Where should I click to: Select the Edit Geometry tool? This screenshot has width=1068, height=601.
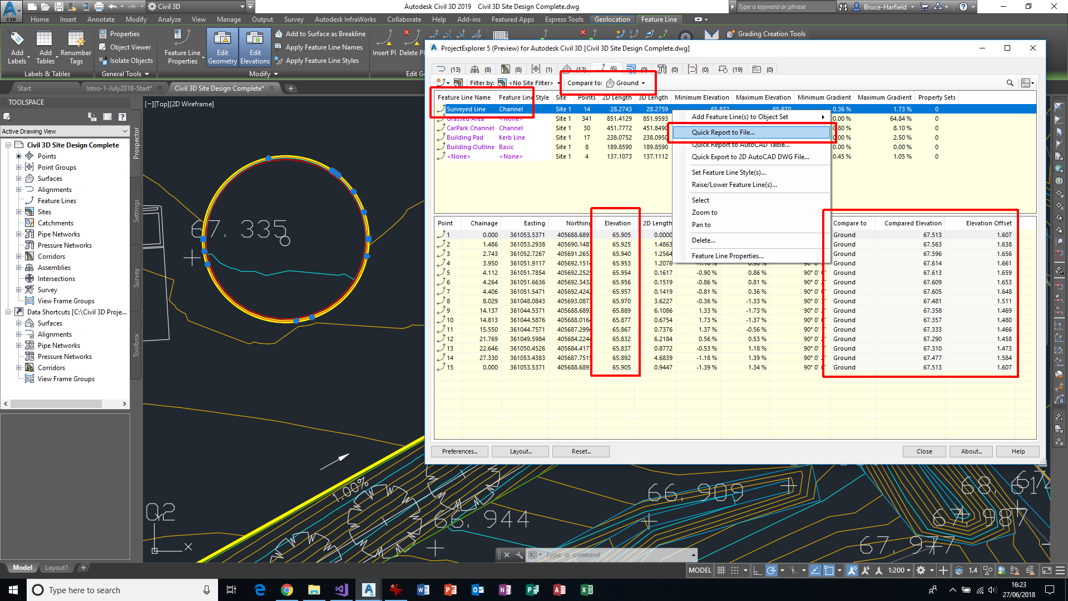tap(222, 47)
